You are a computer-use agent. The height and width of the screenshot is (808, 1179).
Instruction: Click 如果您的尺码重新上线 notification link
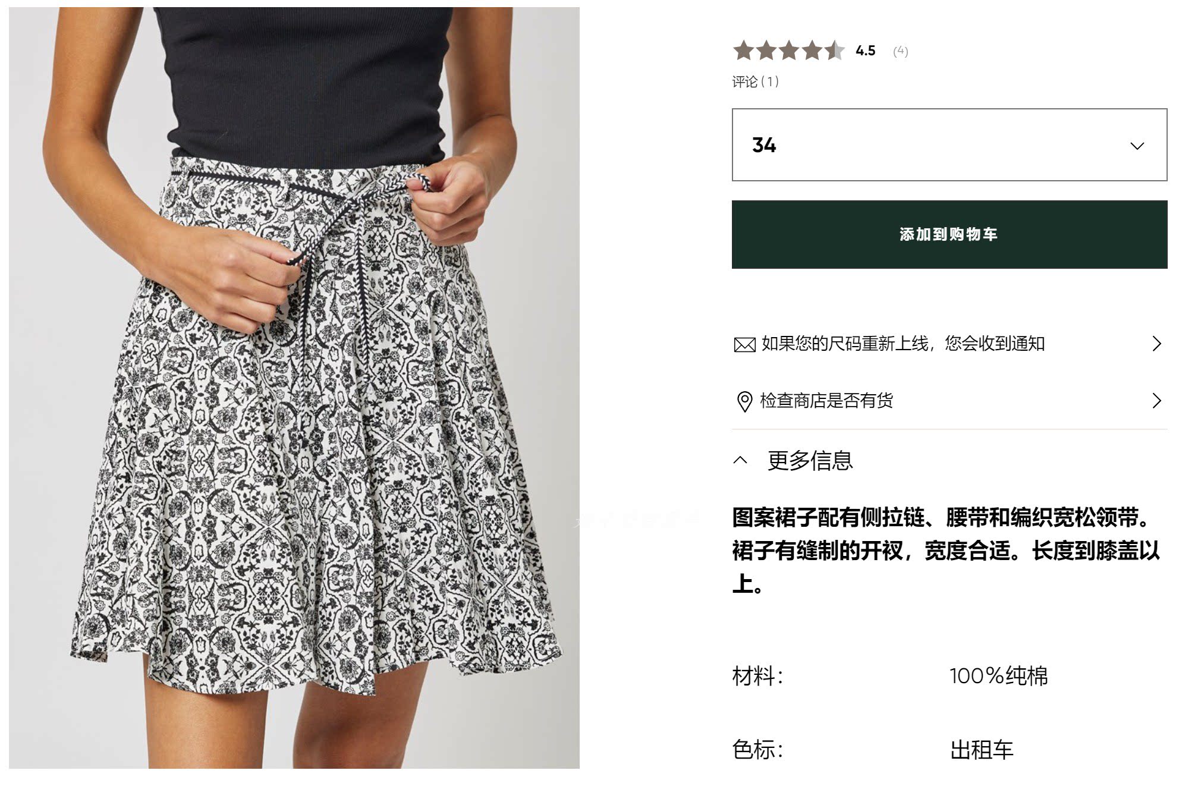[x=903, y=344]
